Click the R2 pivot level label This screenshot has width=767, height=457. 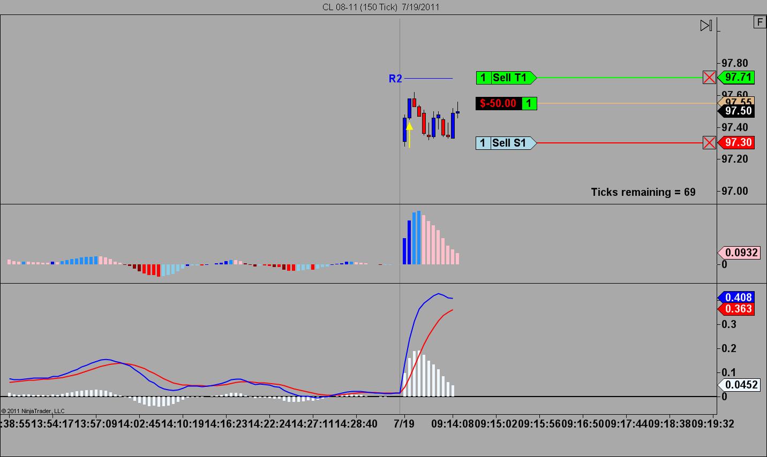point(395,79)
